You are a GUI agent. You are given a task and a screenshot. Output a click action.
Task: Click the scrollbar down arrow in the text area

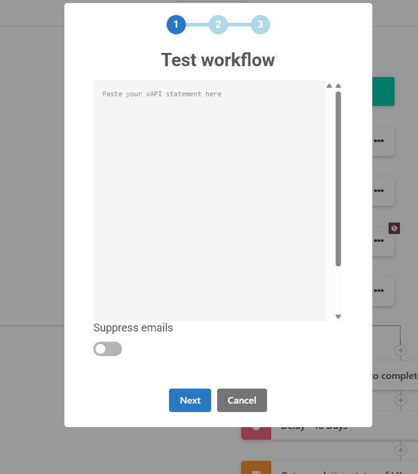pos(338,316)
